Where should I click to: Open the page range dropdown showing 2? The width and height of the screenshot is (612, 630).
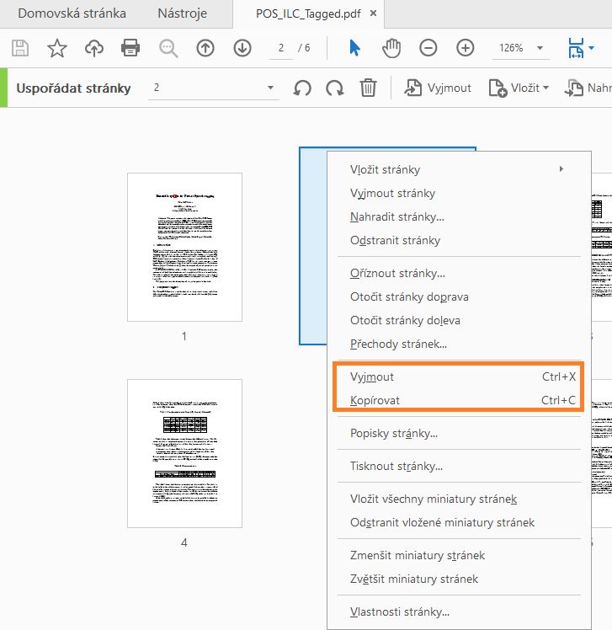point(213,88)
